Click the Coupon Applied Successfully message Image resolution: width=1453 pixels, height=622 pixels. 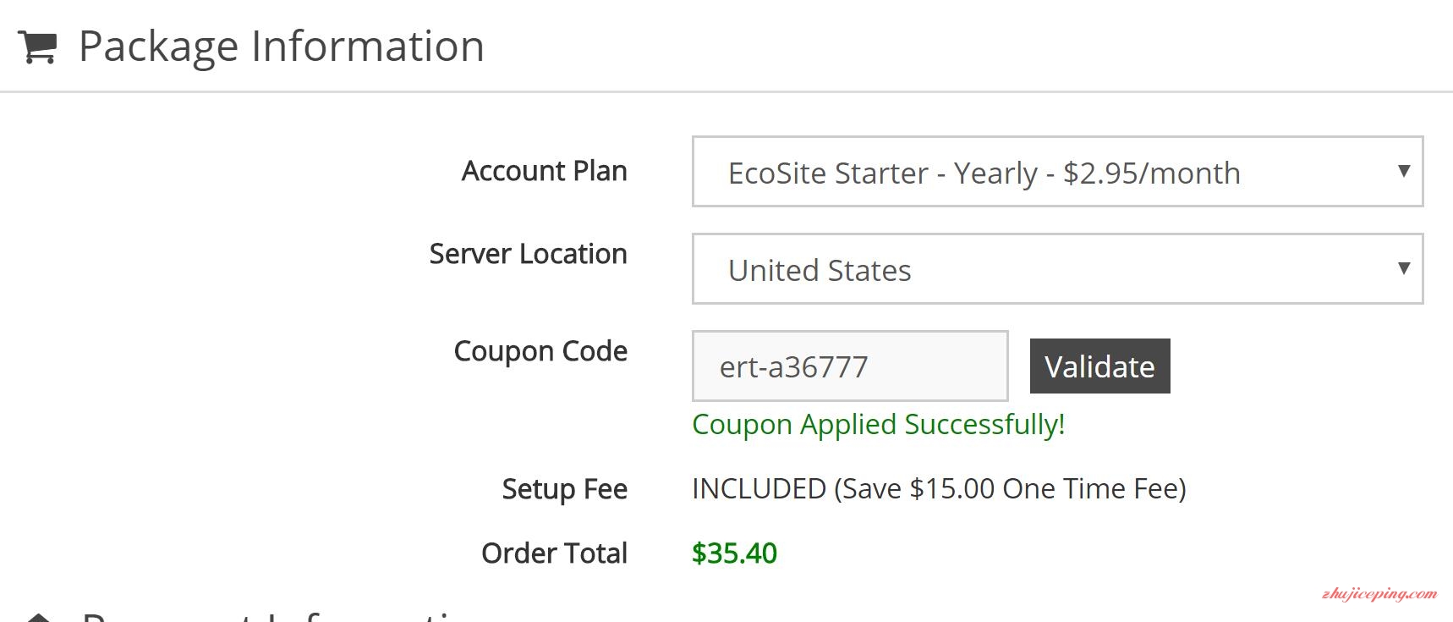point(878,424)
